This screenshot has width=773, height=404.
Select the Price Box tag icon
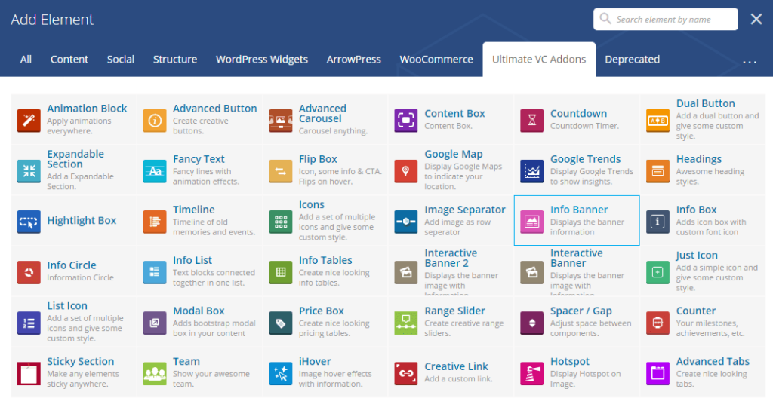[281, 323]
